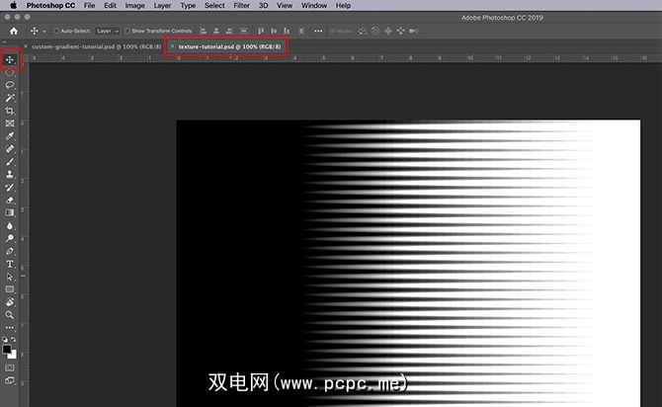Change the screen mode

click(x=10, y=381)
